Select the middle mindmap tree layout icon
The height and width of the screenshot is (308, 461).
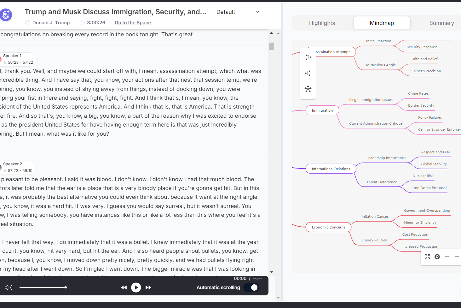[308, 73]
